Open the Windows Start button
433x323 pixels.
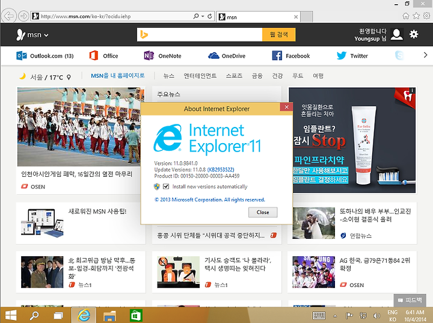pos(11,315)
